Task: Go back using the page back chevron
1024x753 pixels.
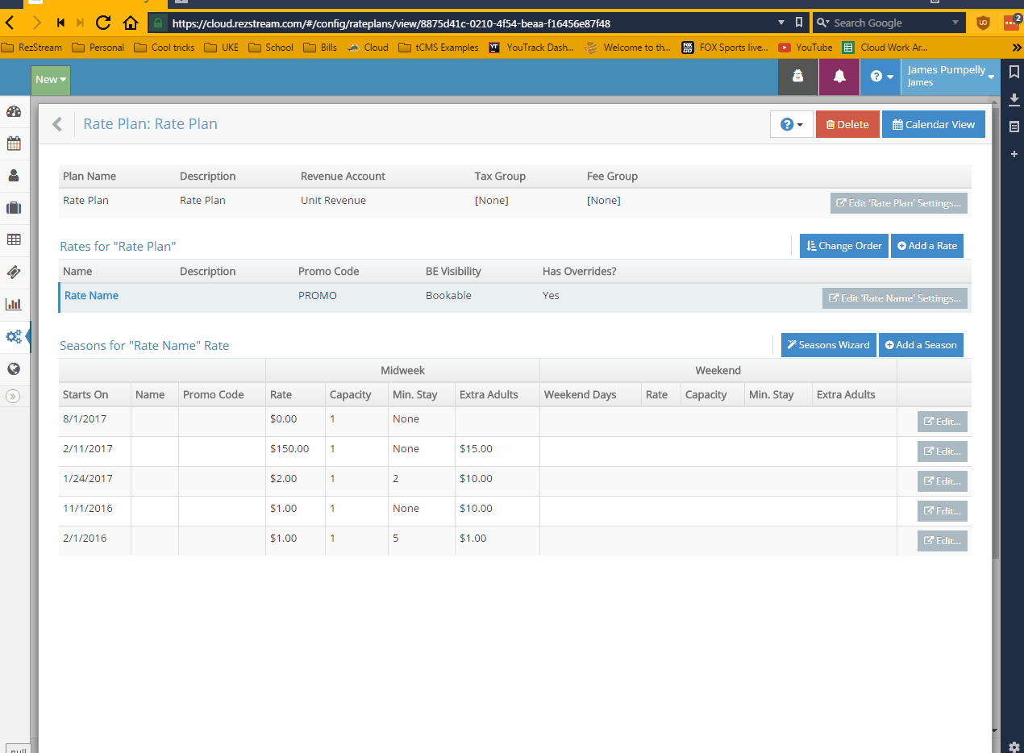Action: pyautogui.click(x=57, y=124)
